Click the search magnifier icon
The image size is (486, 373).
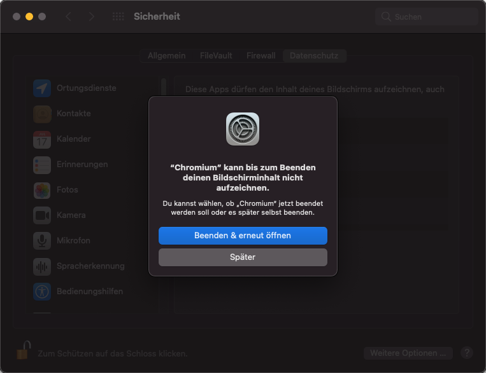pos(386,17)
